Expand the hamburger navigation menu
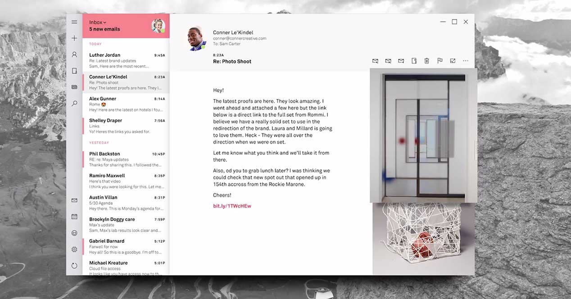Image resolution: width=571 pixels, height=299 pixels. 74,22
